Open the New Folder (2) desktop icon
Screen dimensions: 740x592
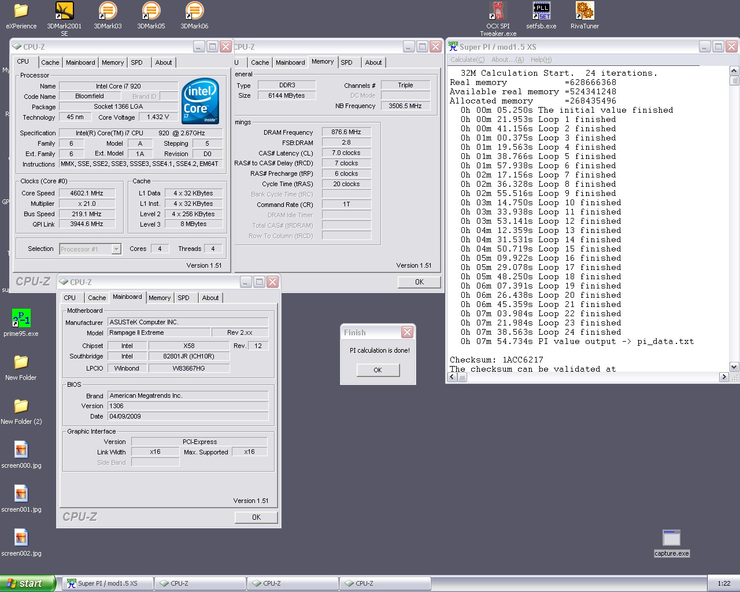21,411
